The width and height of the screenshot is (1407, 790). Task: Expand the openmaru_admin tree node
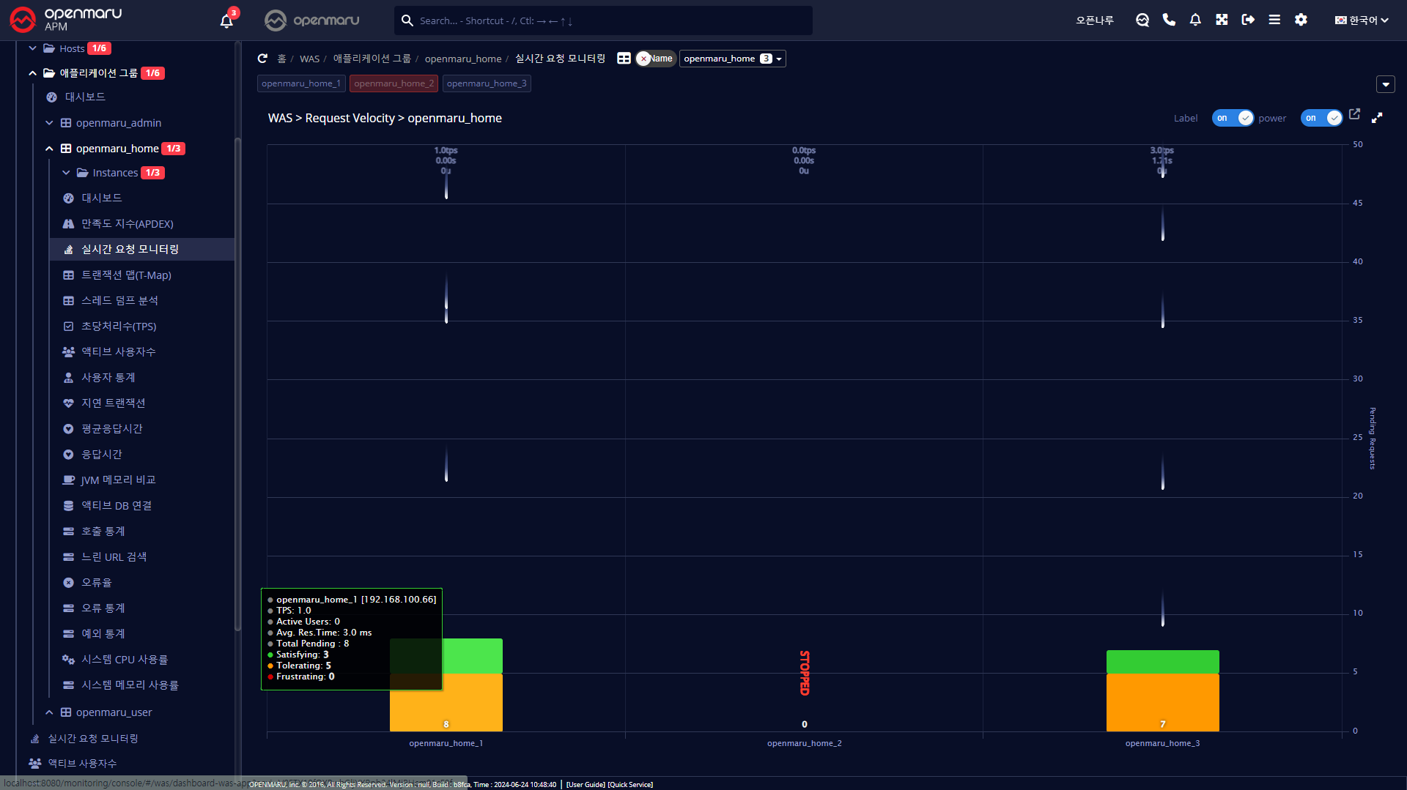pos(49,123)
